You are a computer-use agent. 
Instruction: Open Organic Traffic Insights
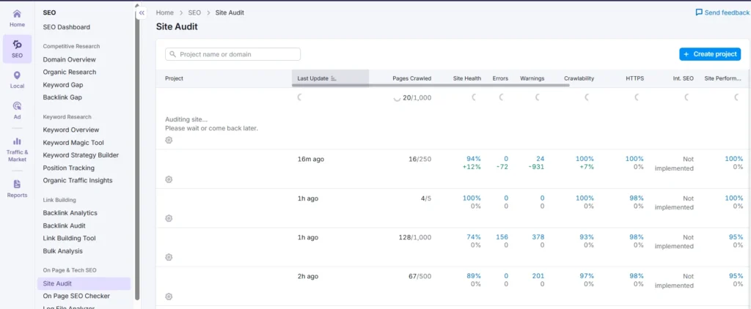coord(78,180)
